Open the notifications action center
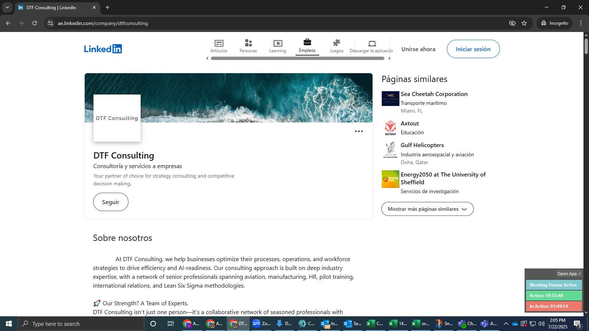Viewport: 589px width, 331px height. tap(578, 324)
